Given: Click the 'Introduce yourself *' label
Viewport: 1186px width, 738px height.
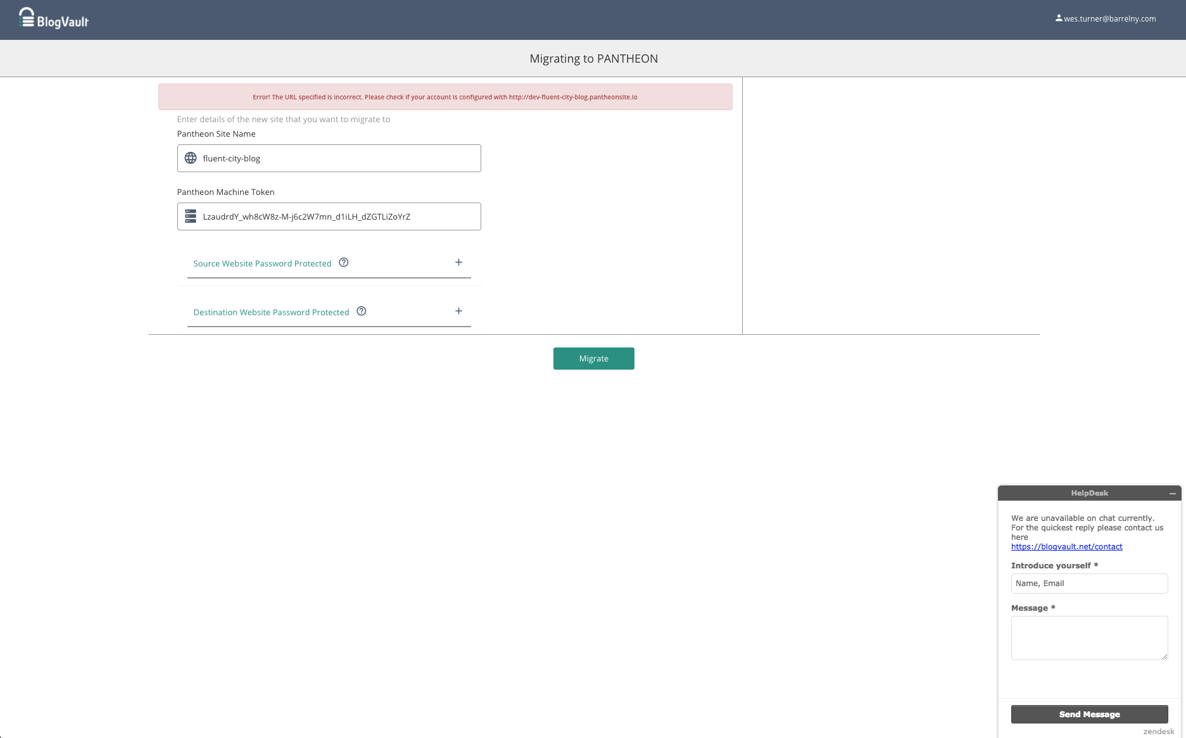Looking at the screenshot, I should (x=1055, y=566).
